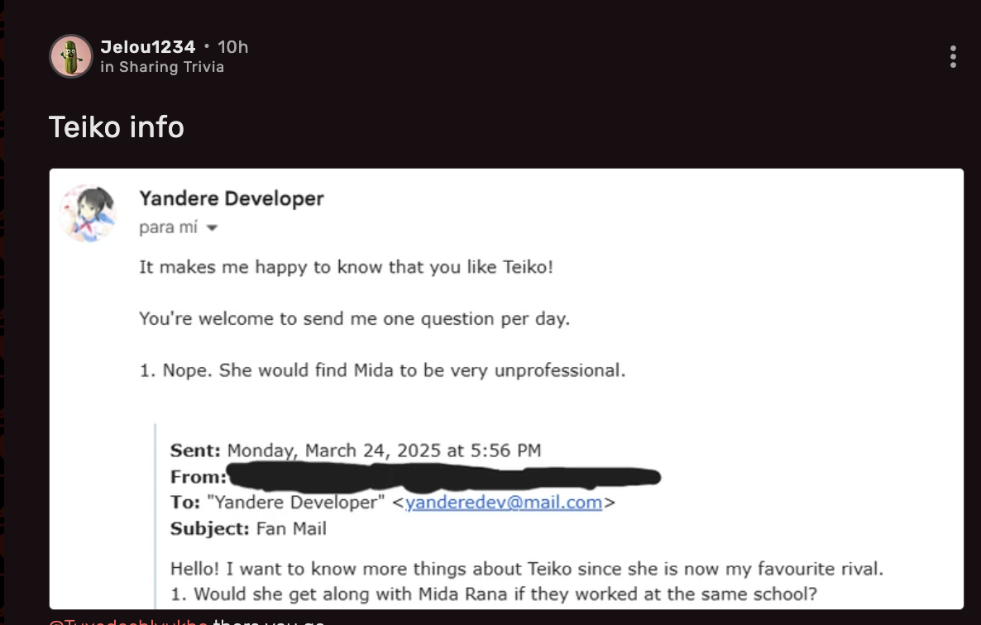Image resolution: width=981 pixels, height=625 pixels.
Task: Click the "To:" recipient label in the email
Action: tap(185, 503)
